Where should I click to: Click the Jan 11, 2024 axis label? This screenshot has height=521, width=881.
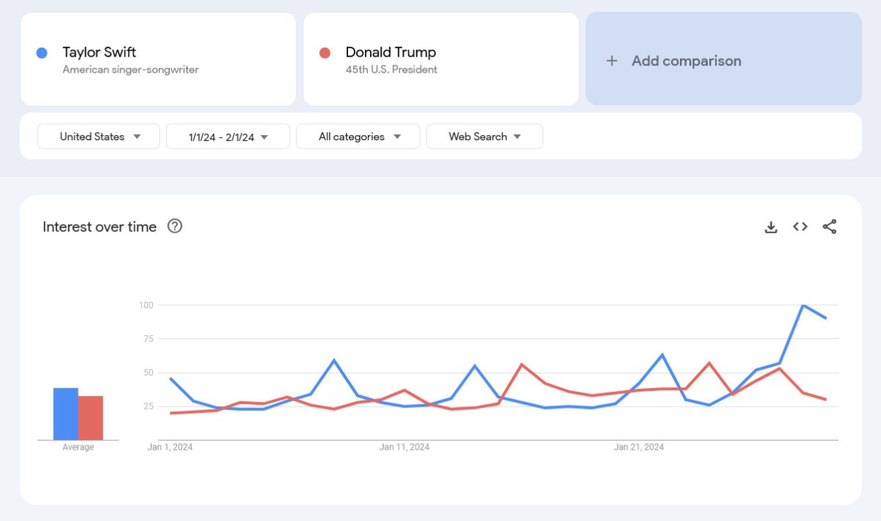405,446
